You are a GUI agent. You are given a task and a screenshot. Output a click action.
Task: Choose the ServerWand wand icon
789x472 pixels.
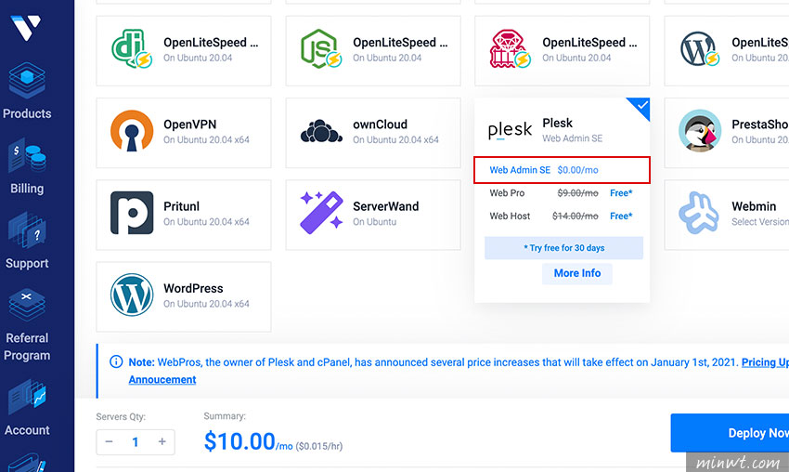(x=321, y=213)
